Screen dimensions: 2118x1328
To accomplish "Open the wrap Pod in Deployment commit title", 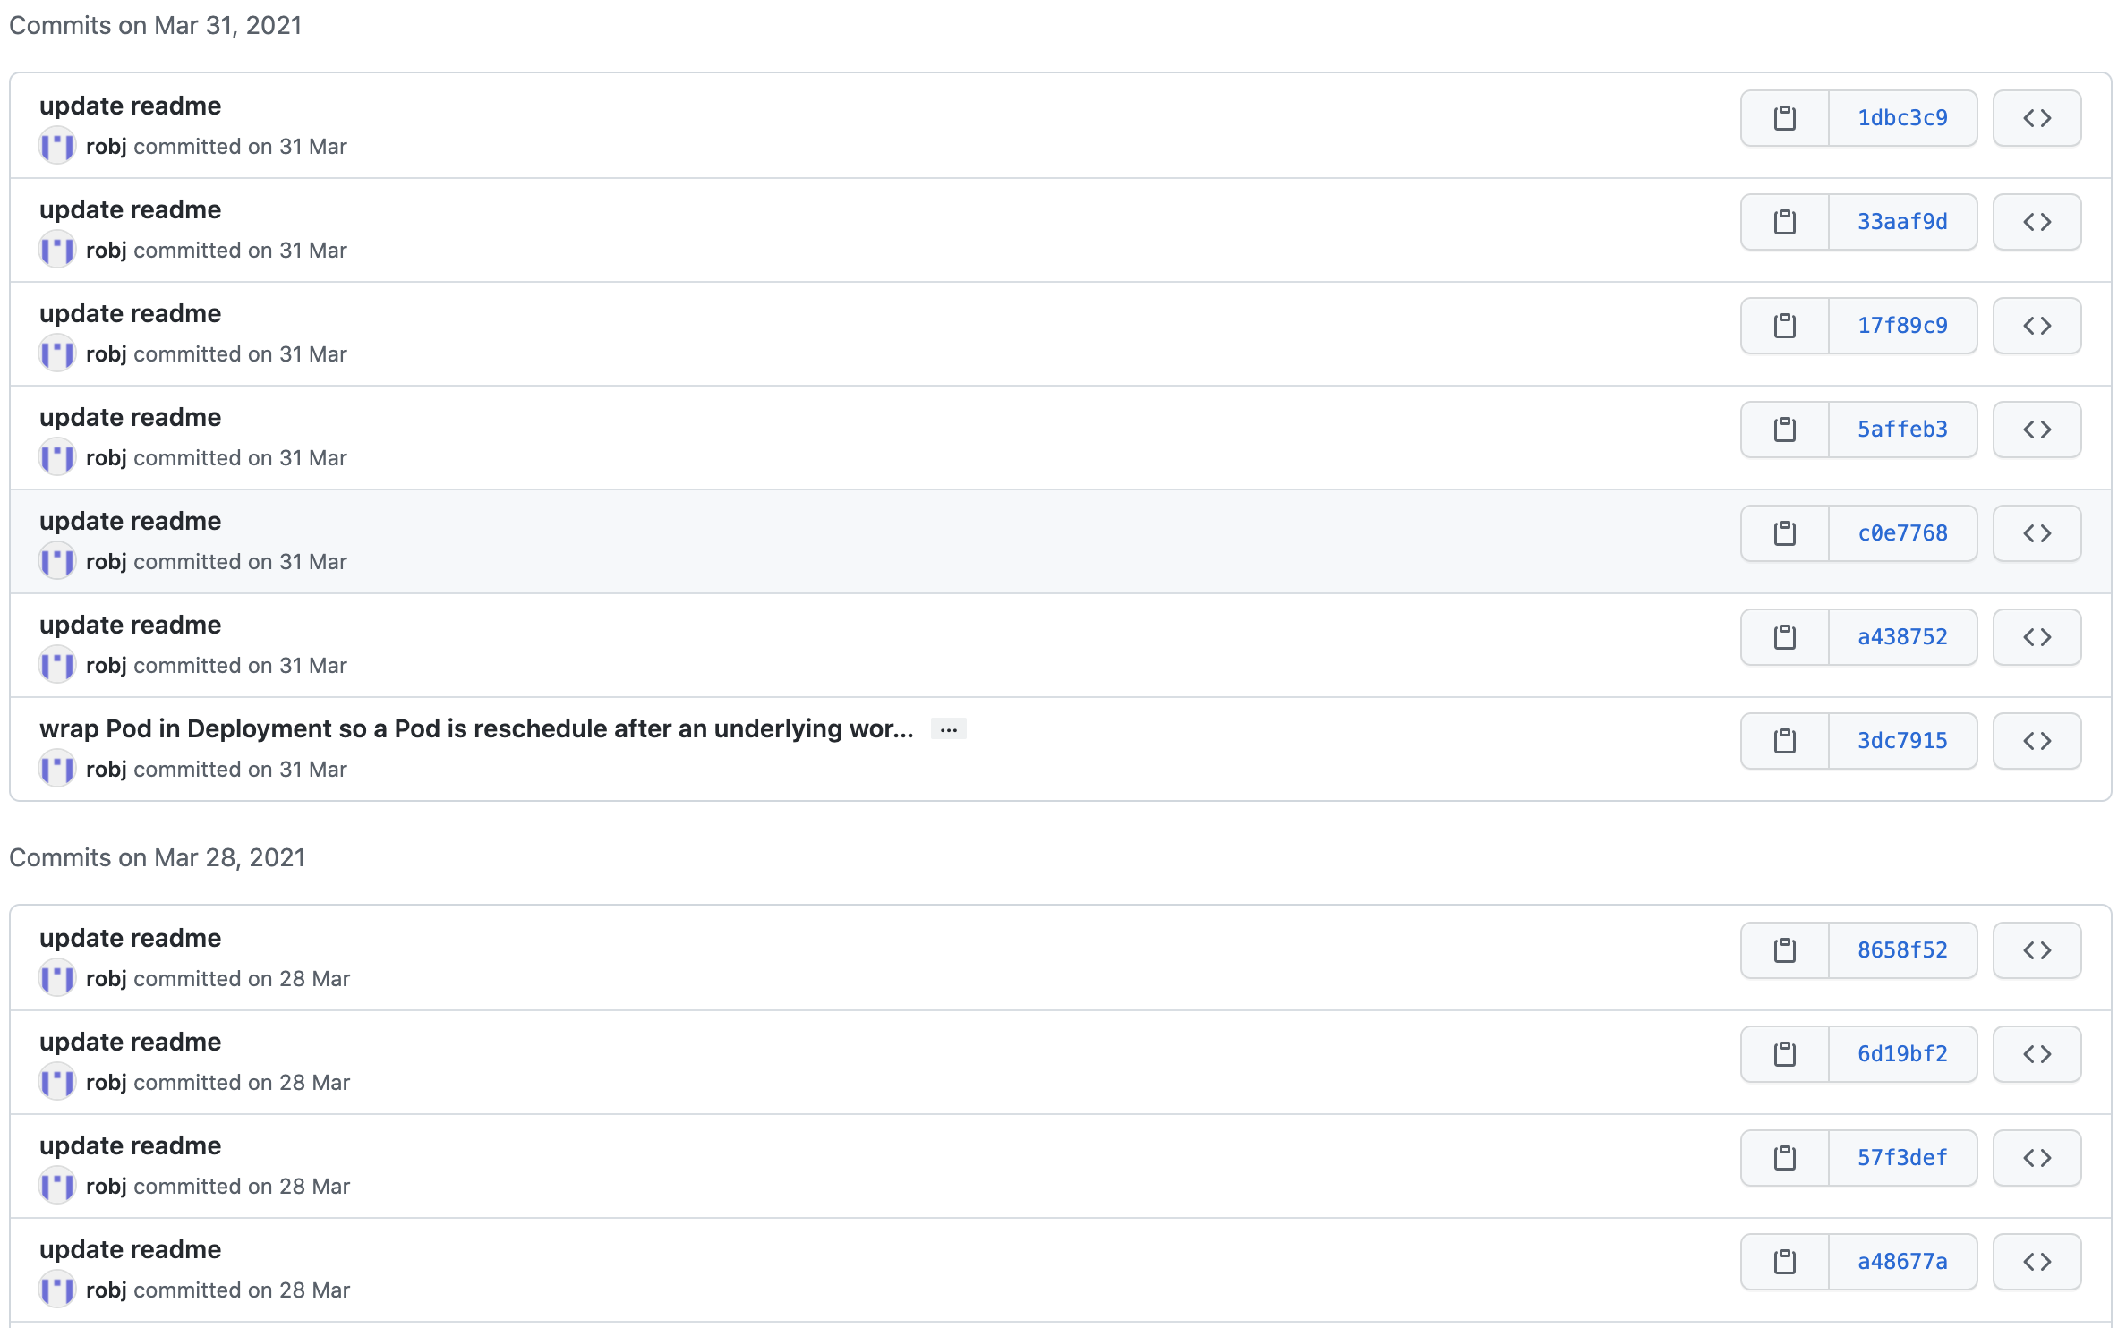I will coord(475,729).
